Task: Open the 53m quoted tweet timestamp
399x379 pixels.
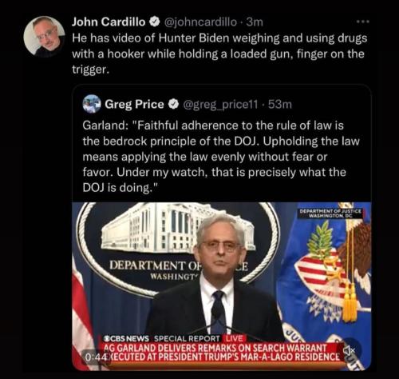Action: pos(280,104)
